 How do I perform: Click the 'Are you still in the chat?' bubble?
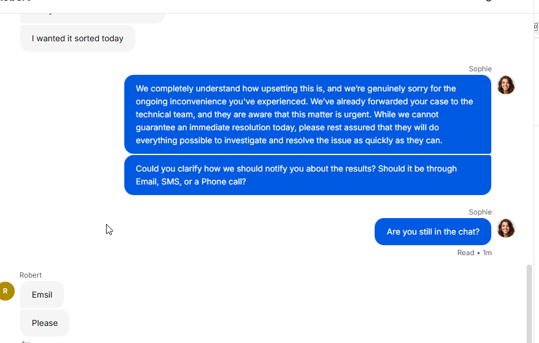click(433, 232)
